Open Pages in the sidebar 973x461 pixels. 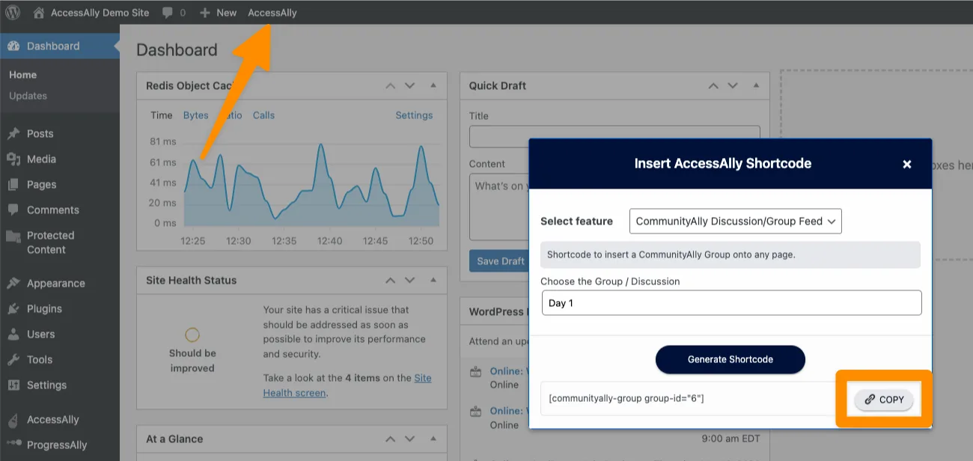coord(42,185)
